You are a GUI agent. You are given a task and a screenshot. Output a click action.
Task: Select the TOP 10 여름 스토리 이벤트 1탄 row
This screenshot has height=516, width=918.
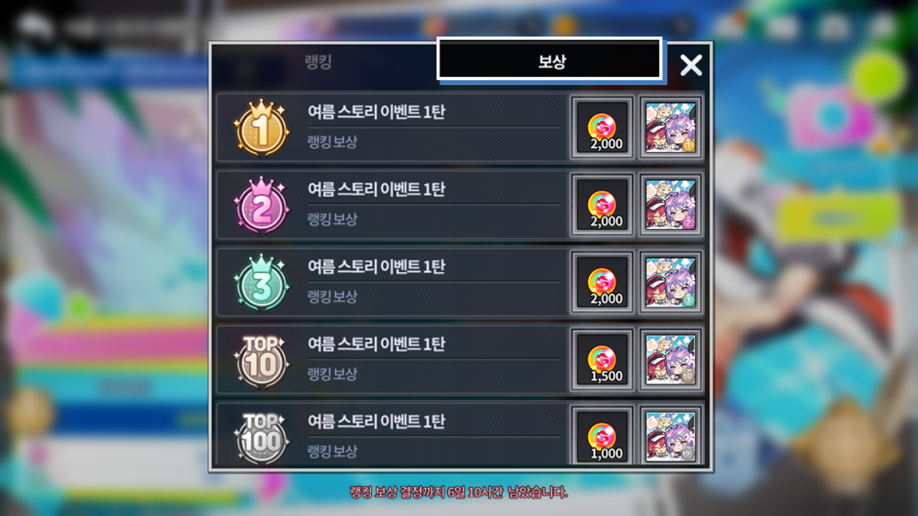pyautogui.click(x=460, y=359)
